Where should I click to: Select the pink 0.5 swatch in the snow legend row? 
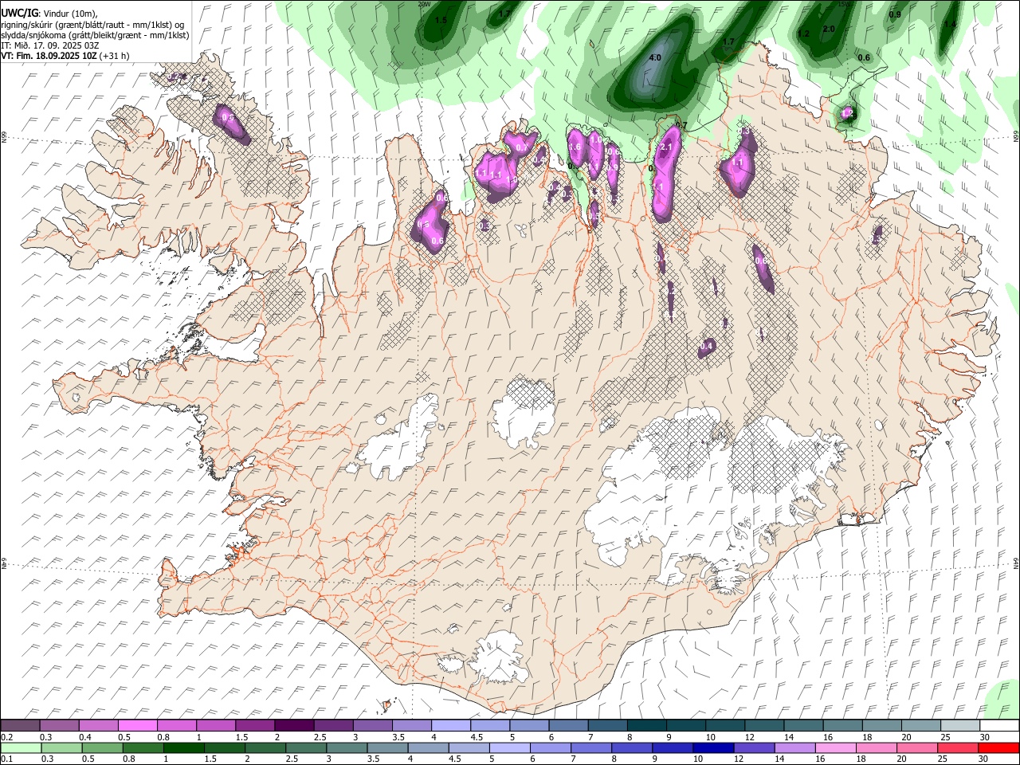tap(138, 725)
